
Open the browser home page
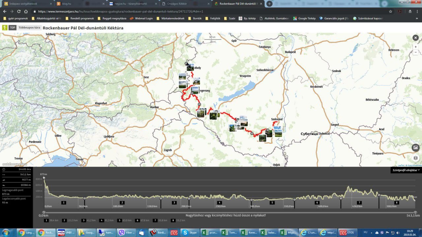click(26, 11)
